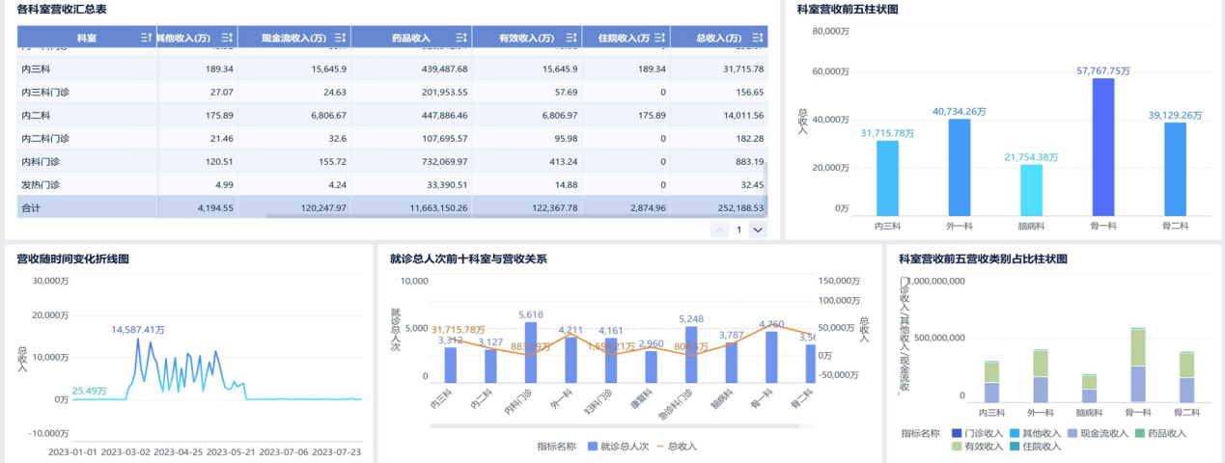Click the 药品收入 column sort icon

461,38
